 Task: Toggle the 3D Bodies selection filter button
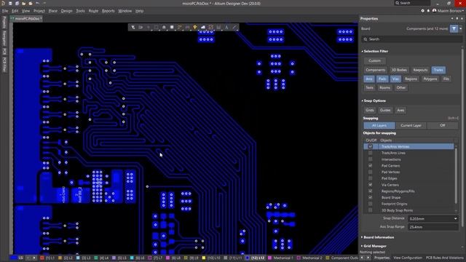tap(399, 70)
